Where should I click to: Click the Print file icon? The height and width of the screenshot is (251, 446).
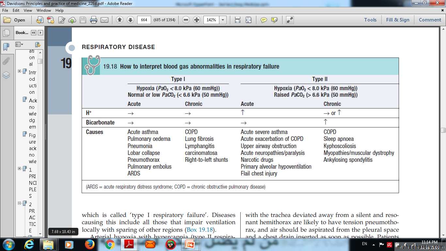(94, 20)
